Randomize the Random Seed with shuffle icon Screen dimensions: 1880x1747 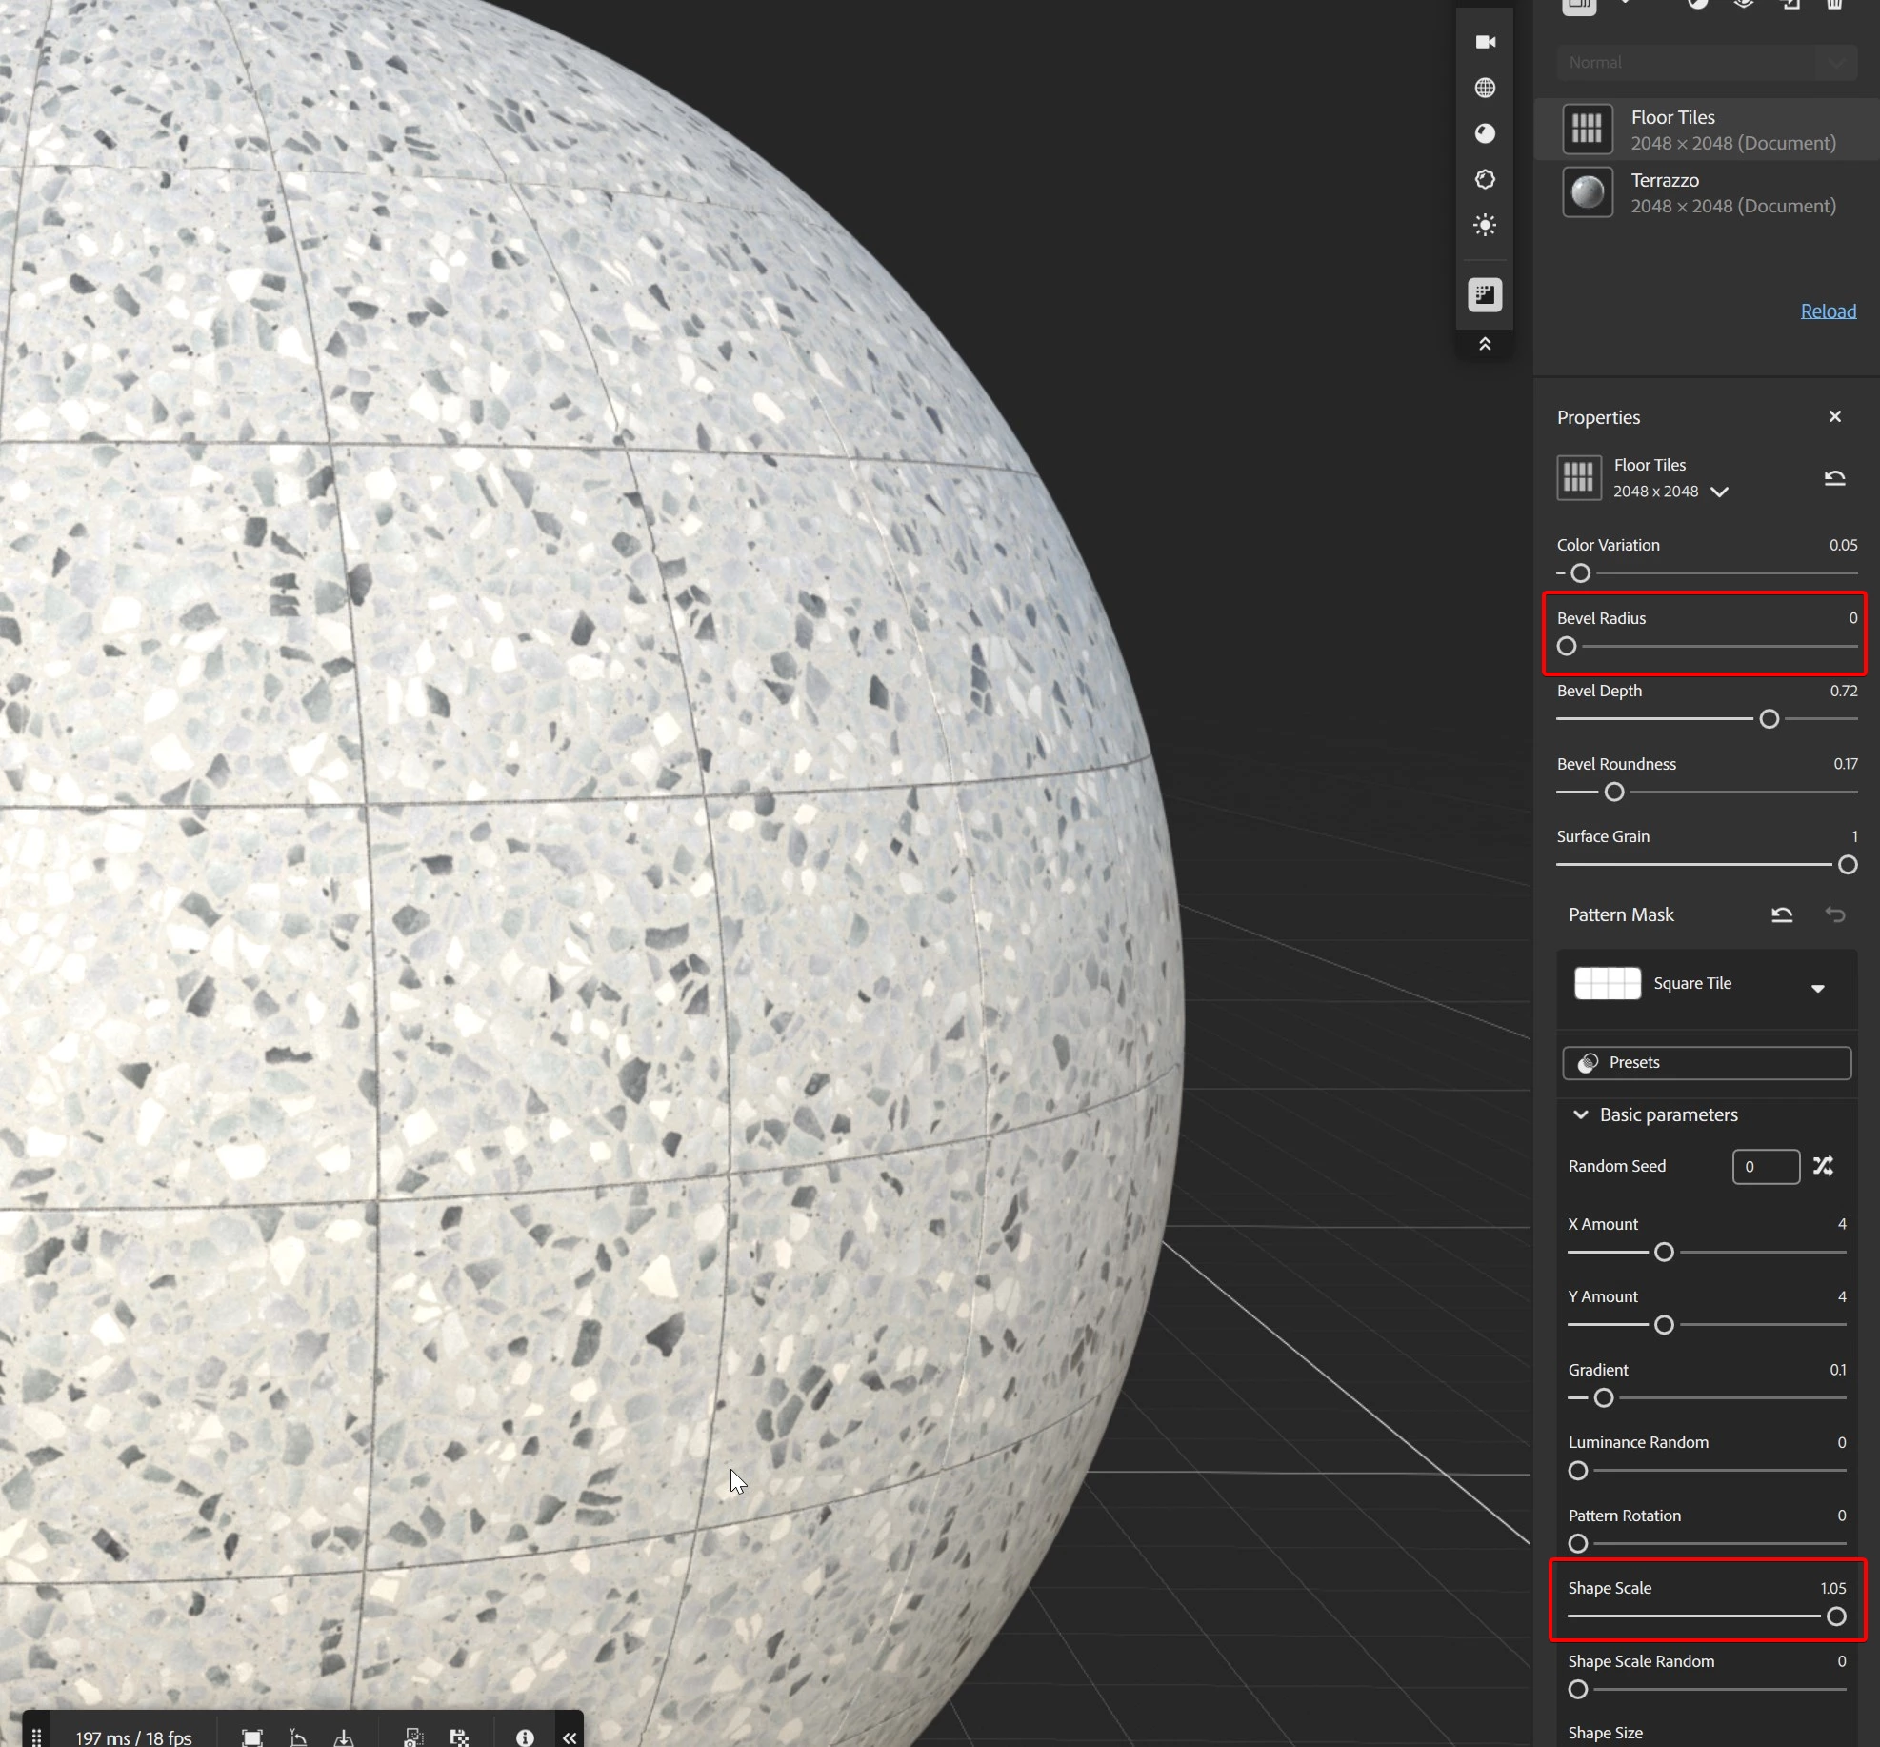point(1823,1166)
